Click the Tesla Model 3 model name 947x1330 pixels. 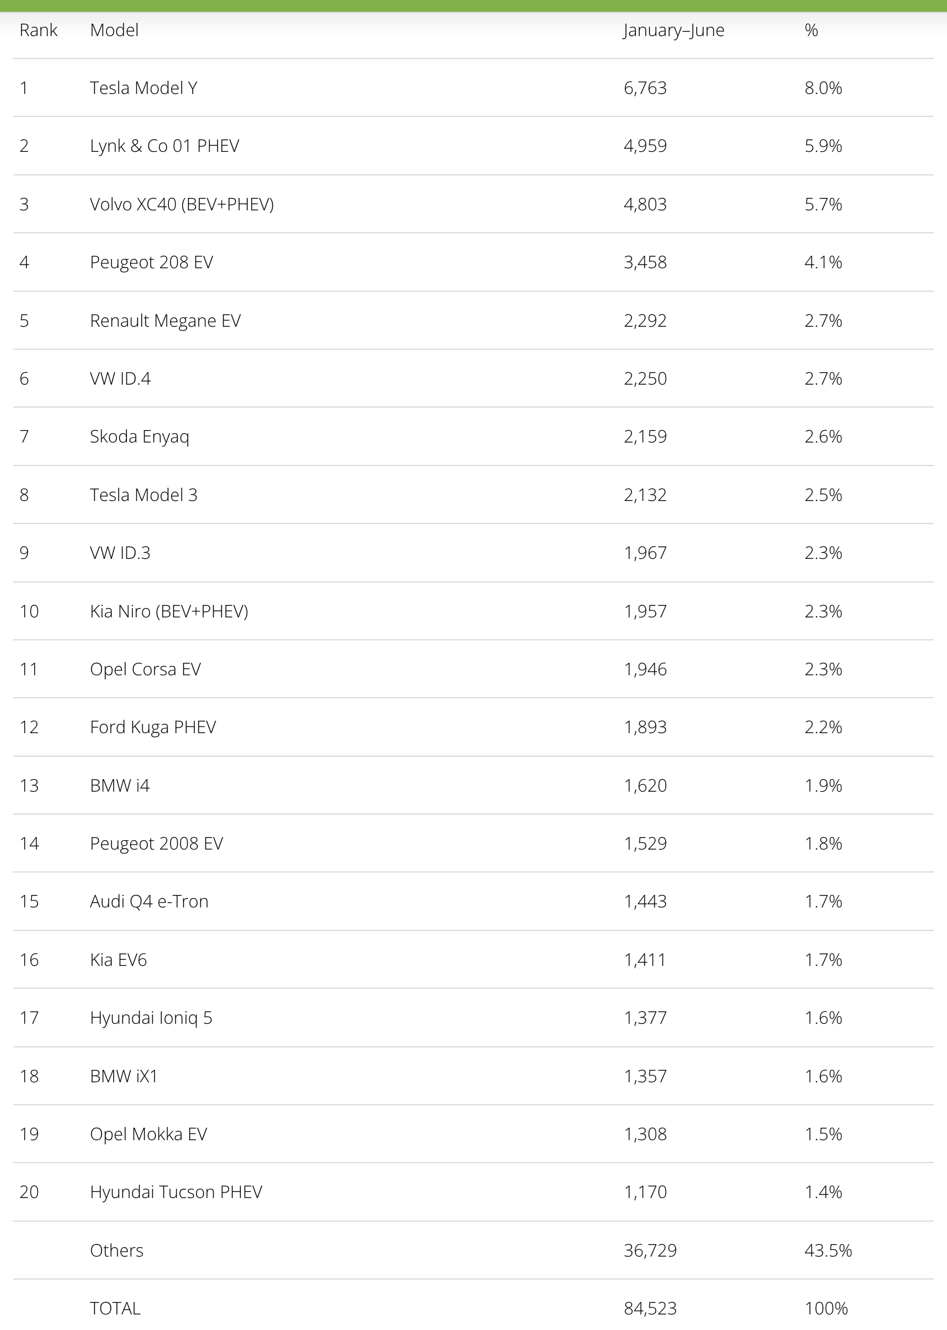coord(143,495)
